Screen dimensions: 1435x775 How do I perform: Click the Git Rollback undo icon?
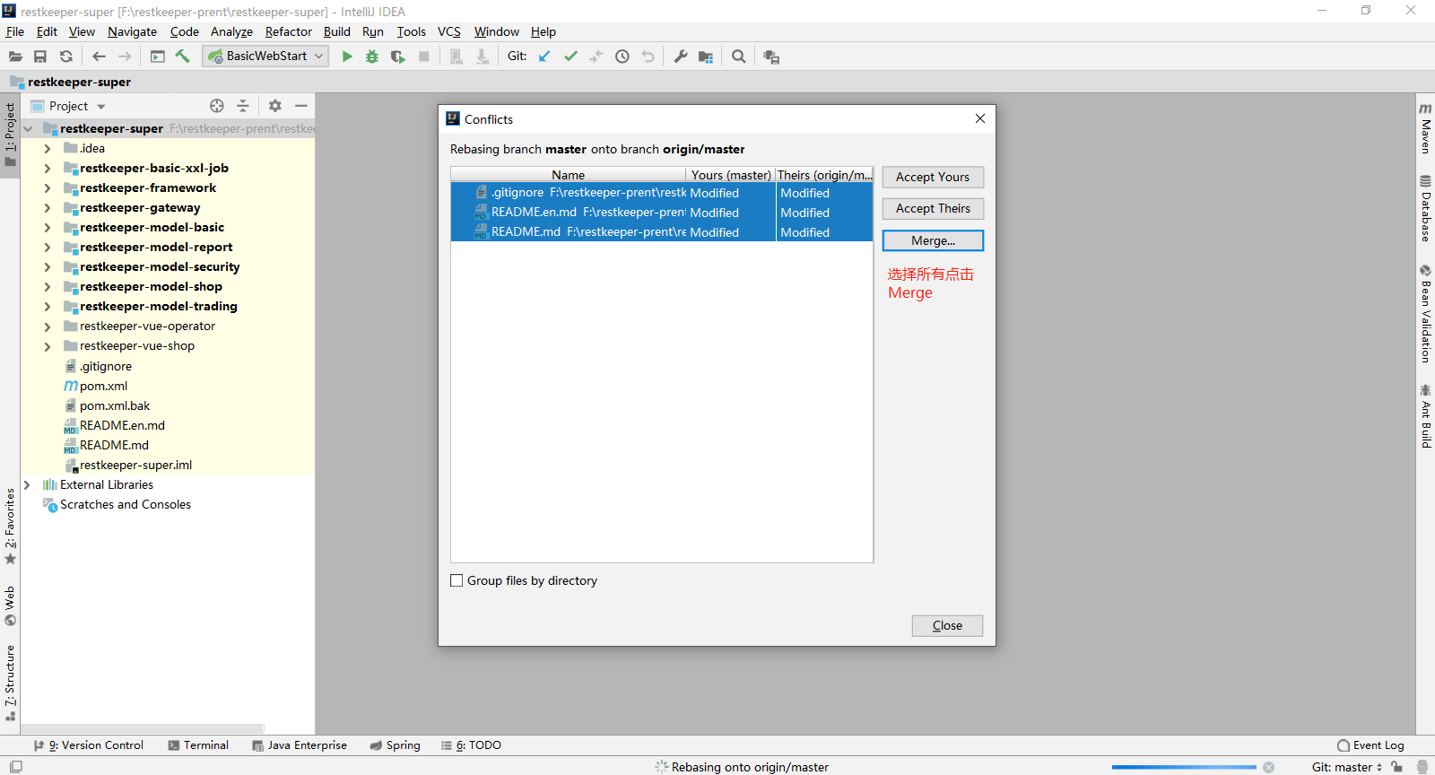(x=648, y=57)
